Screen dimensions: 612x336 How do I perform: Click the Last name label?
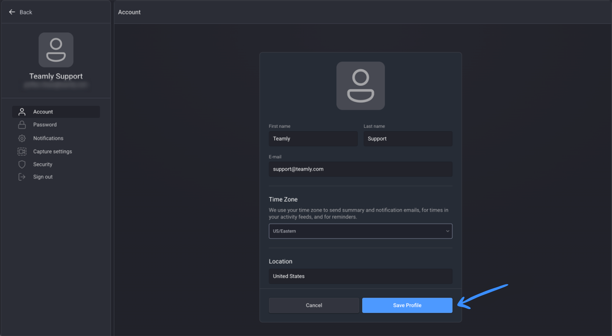(x=374, y=126)
